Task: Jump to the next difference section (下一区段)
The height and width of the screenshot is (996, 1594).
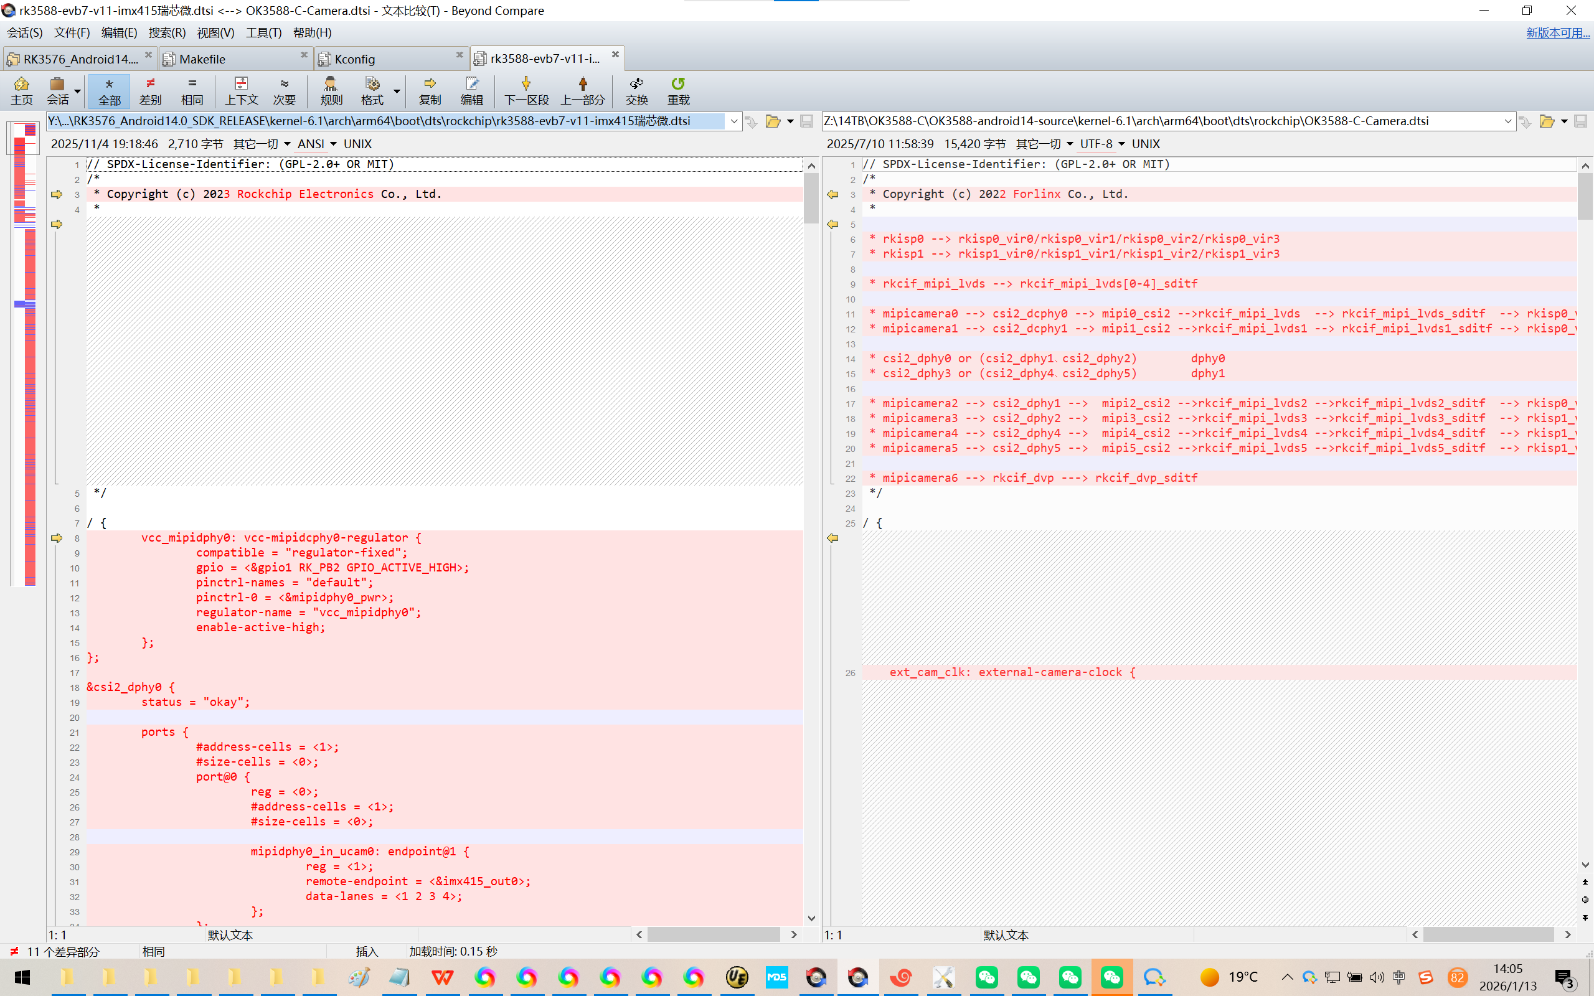Action: pyautogui.click(x=526, y=90)
